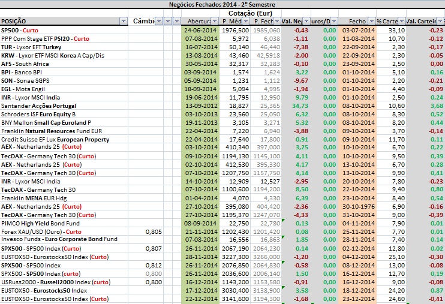Select the closing price 12,527

(x=266, y=181)
